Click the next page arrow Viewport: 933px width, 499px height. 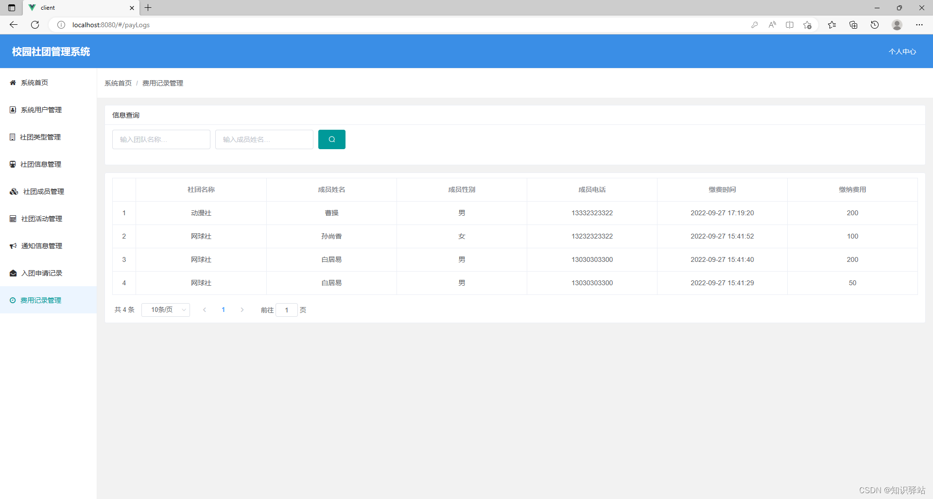coord(242,310)
